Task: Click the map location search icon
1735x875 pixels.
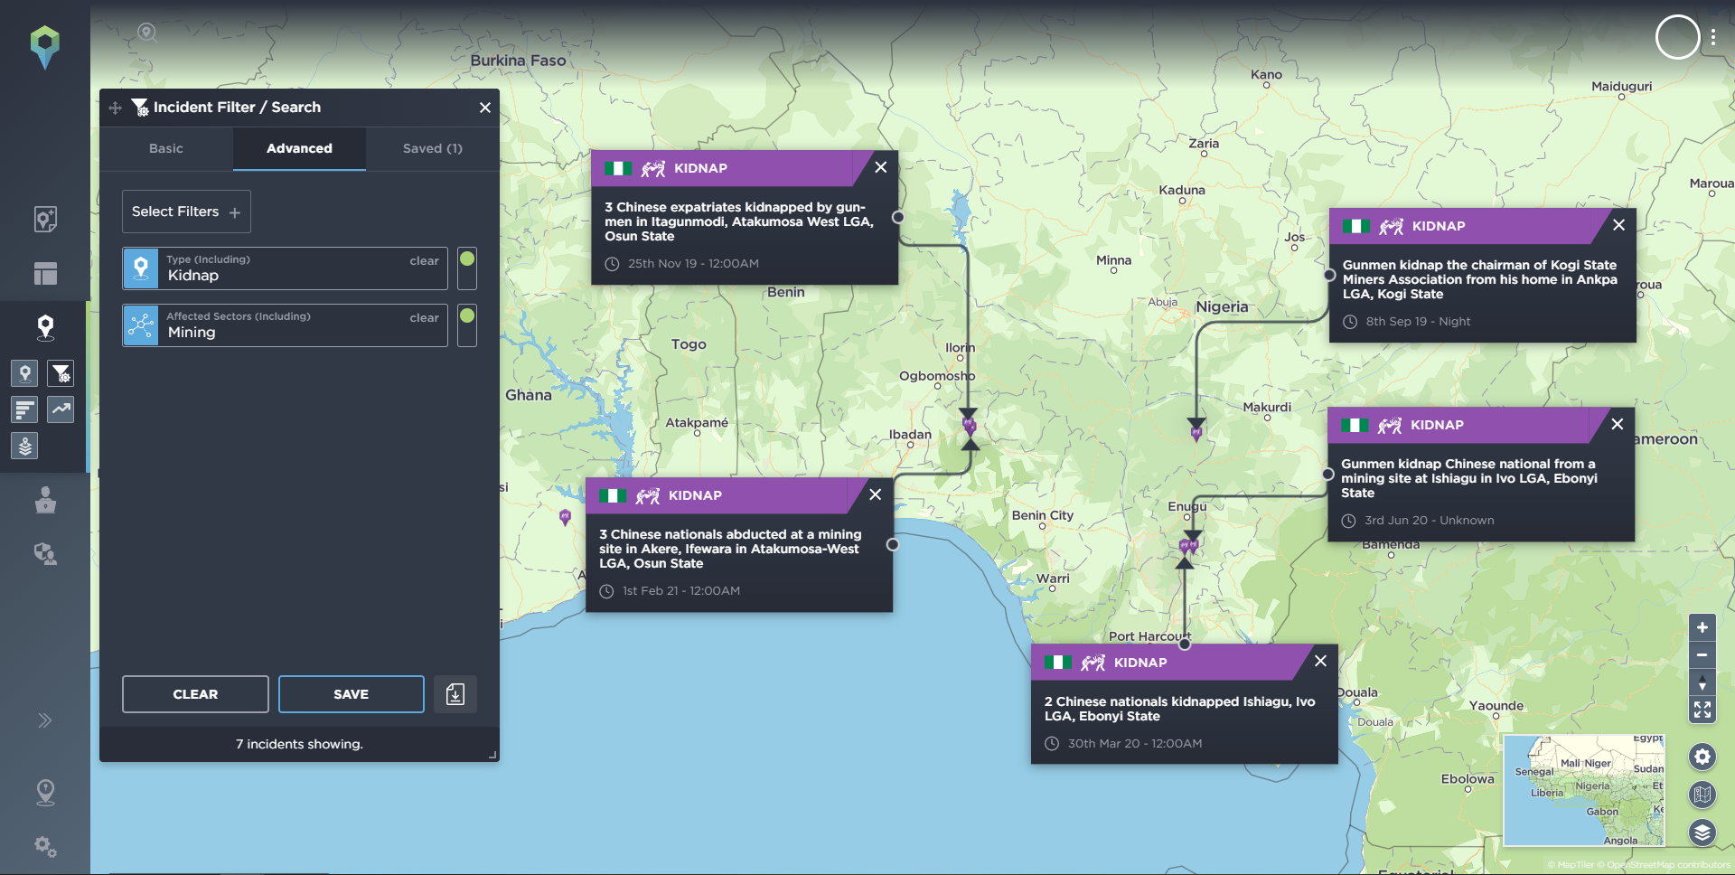Action: [x=147, y=33]
